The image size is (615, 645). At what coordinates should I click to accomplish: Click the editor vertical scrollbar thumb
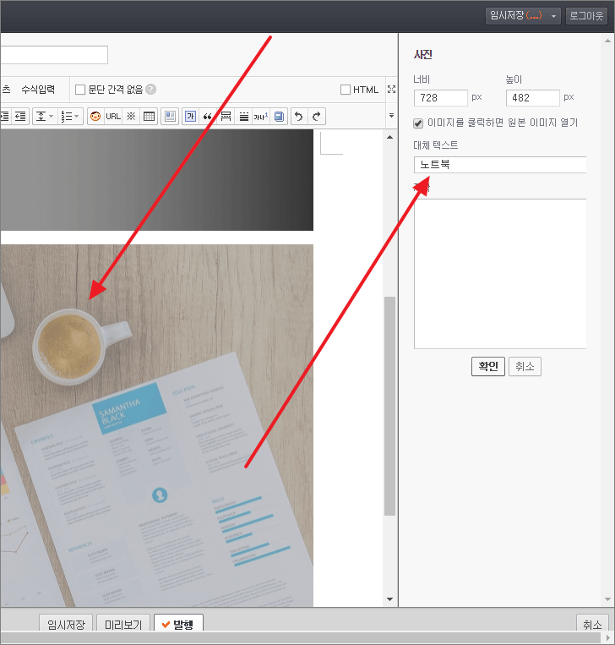pos(389,406)
